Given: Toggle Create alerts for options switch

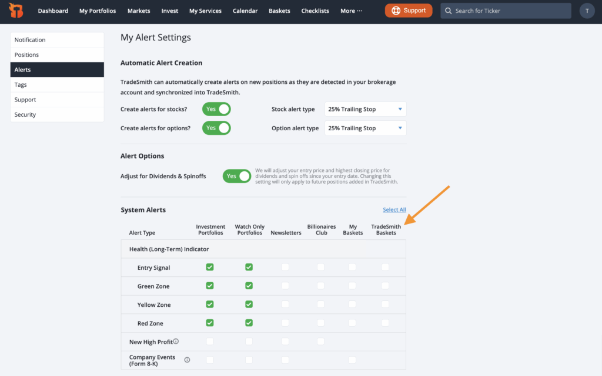Looking at the screenshot, I should pos(216,128).
